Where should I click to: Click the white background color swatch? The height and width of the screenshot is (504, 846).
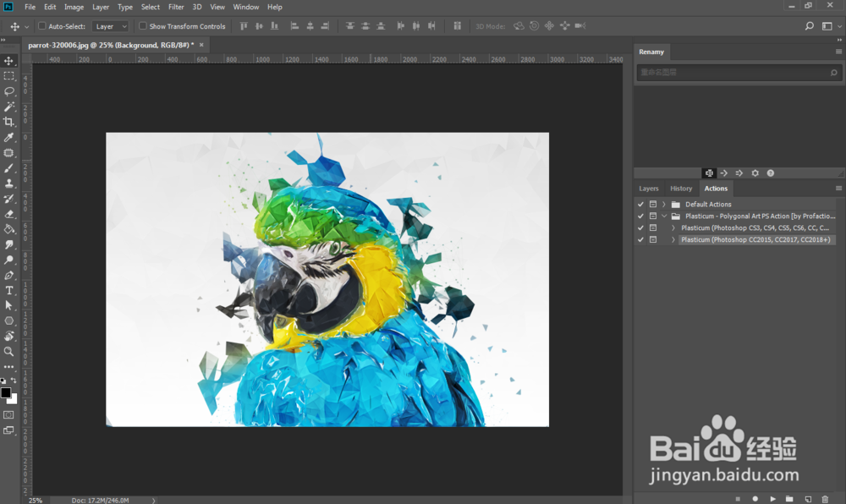tap(14, 400)
